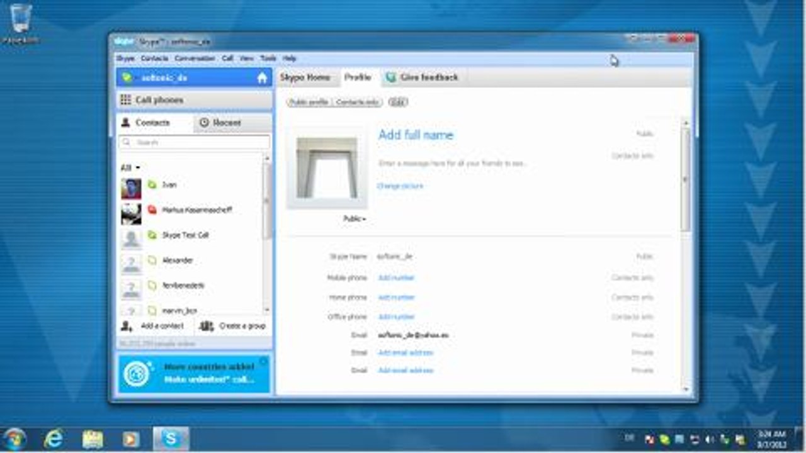Close the promo banner with its X icon
Viewport: 806px width, 453px height.
(263, 362)
